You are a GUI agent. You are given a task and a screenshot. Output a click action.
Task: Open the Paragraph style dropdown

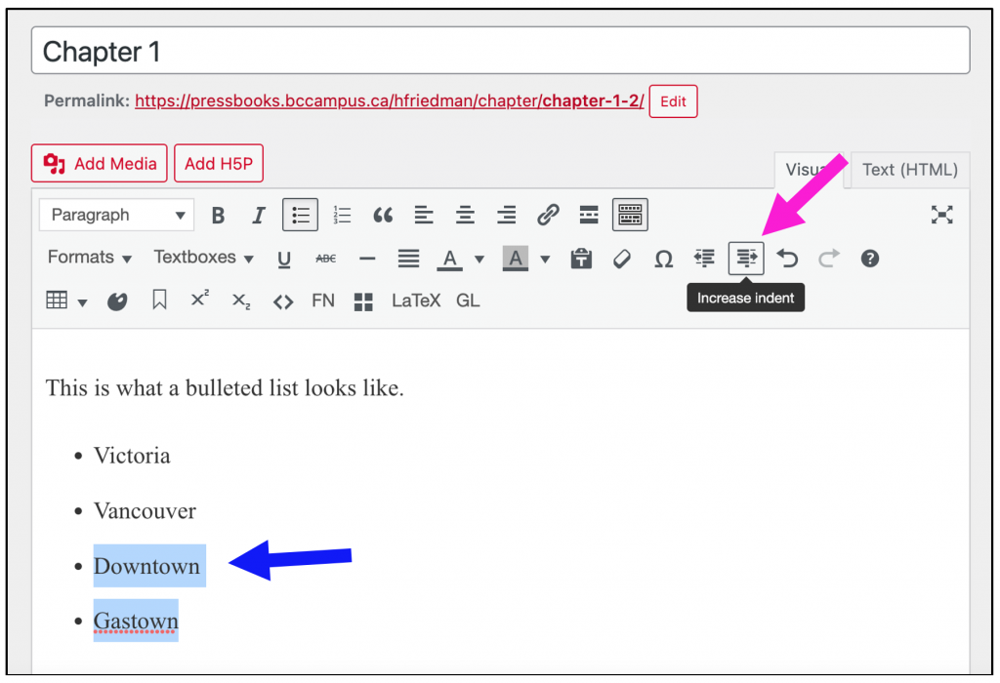tap(117, 215)
